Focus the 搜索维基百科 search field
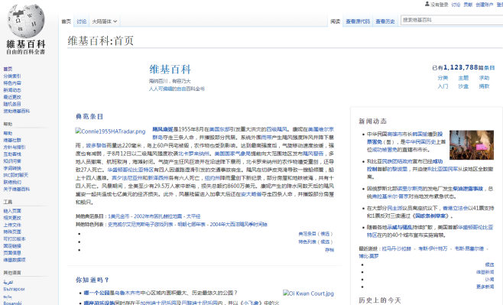 pos(452,20)
